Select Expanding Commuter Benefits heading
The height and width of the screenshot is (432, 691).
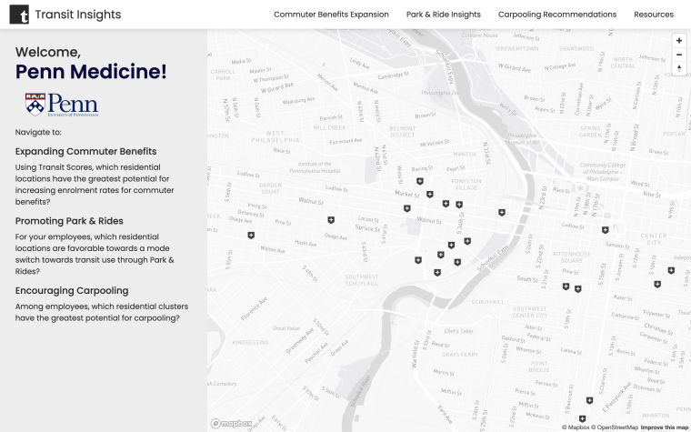(86, 151)
